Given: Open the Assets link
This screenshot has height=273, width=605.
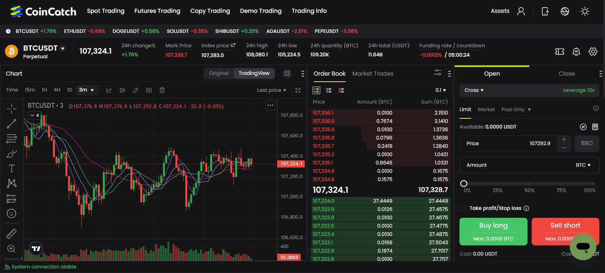Looking at the screenshot, I should tap(500, 11).
